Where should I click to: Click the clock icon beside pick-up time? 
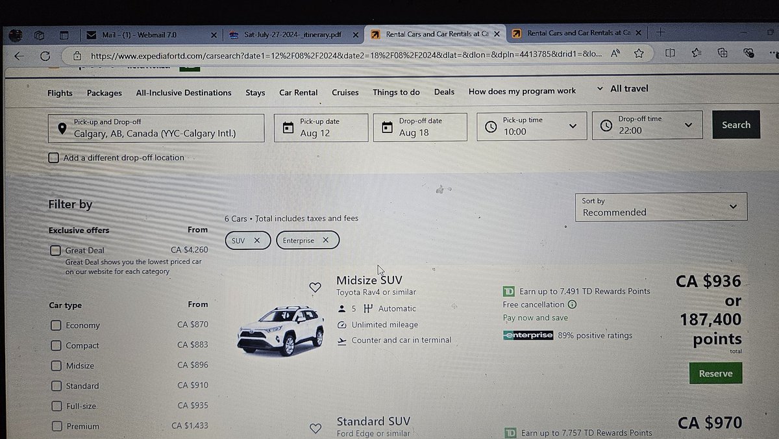click(x=491, y=126)
